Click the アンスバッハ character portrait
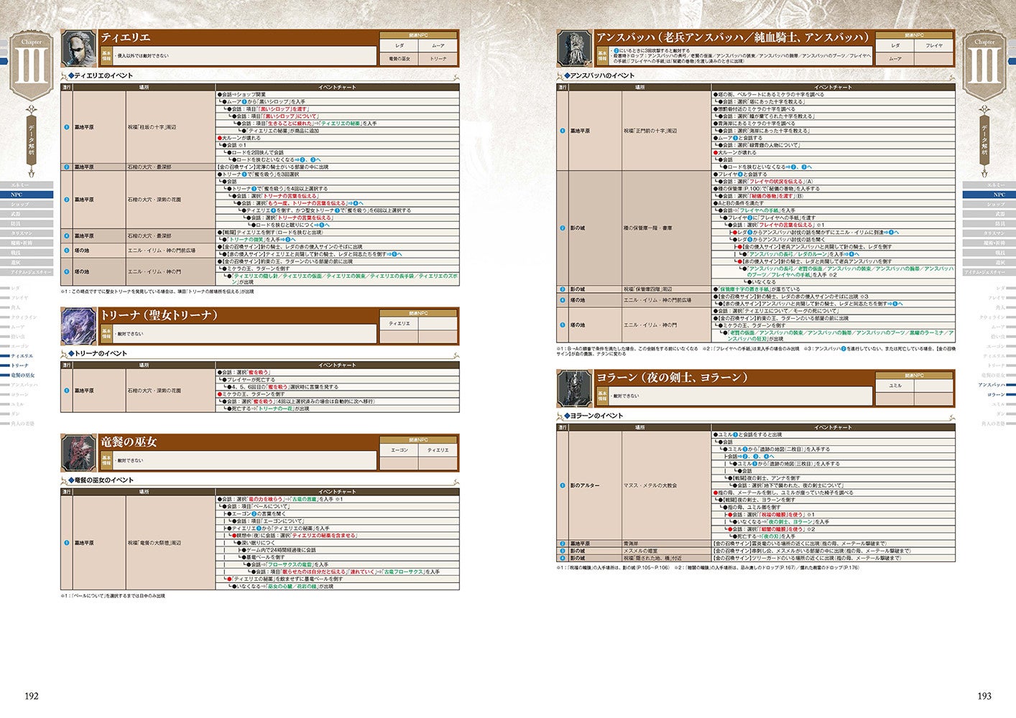The height and width of the screenshot is (718, 1016). pyautogui.click(x=575, y=49)
